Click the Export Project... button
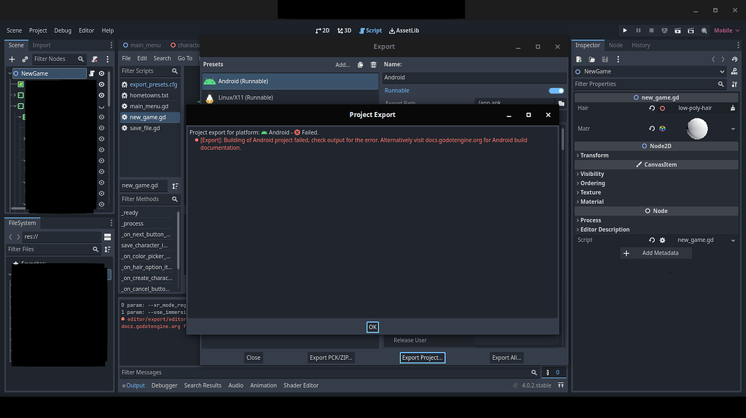This screenshot has height=418, width=746. point(423,358)
